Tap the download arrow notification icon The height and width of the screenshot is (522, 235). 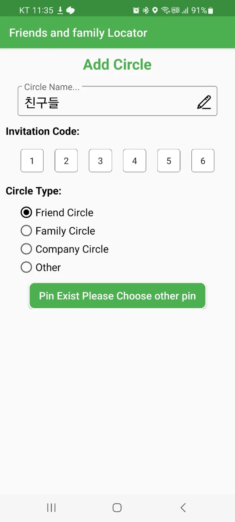tap(61, 10)
